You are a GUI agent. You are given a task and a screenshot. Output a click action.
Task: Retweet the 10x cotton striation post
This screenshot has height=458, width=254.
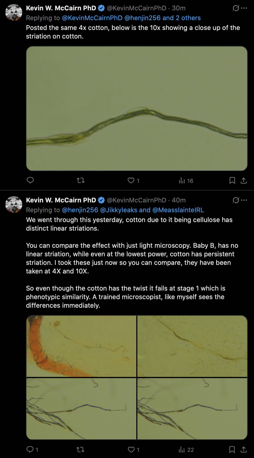pyautogui.click(x=81, y=180)
